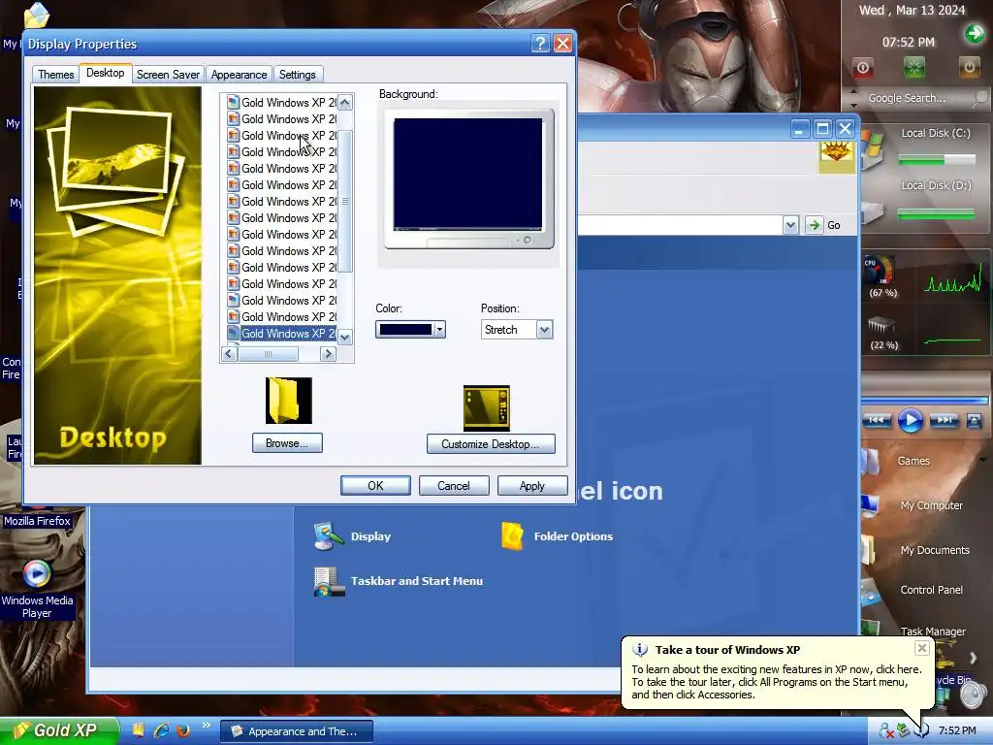The image size is (993, 745).
Task: Open the Local Disk (C:) drive icon
Action: click(x=873, y=150)
